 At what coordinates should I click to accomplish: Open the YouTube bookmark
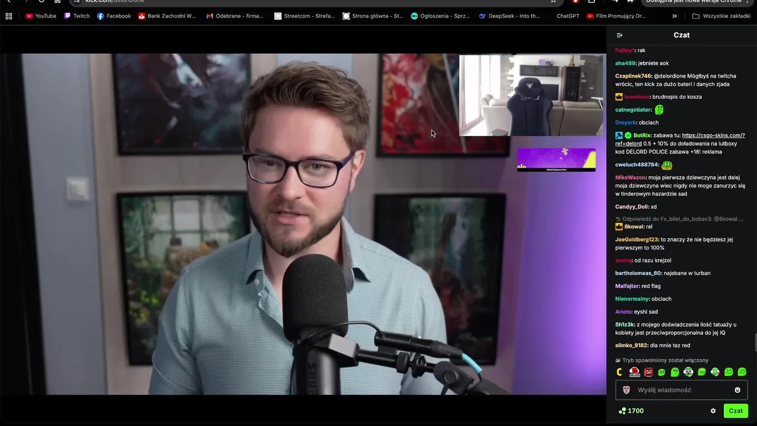click(41, 16)
